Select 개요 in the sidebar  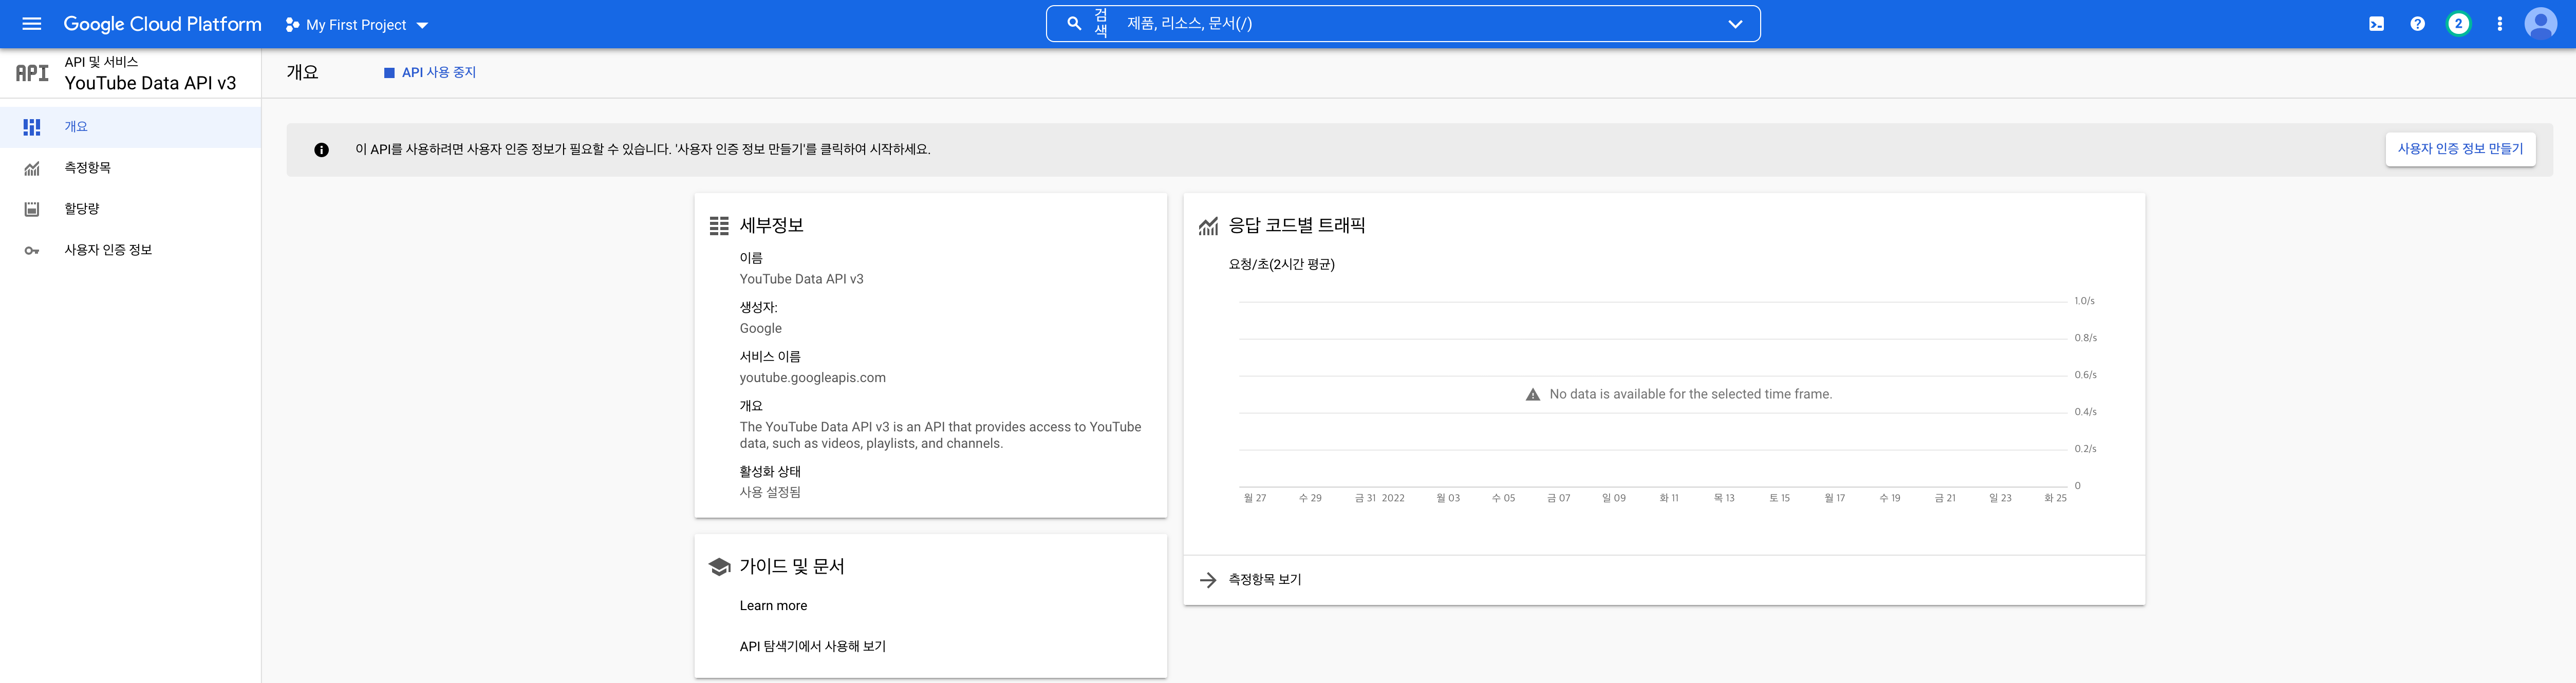(x=76, y=127)
